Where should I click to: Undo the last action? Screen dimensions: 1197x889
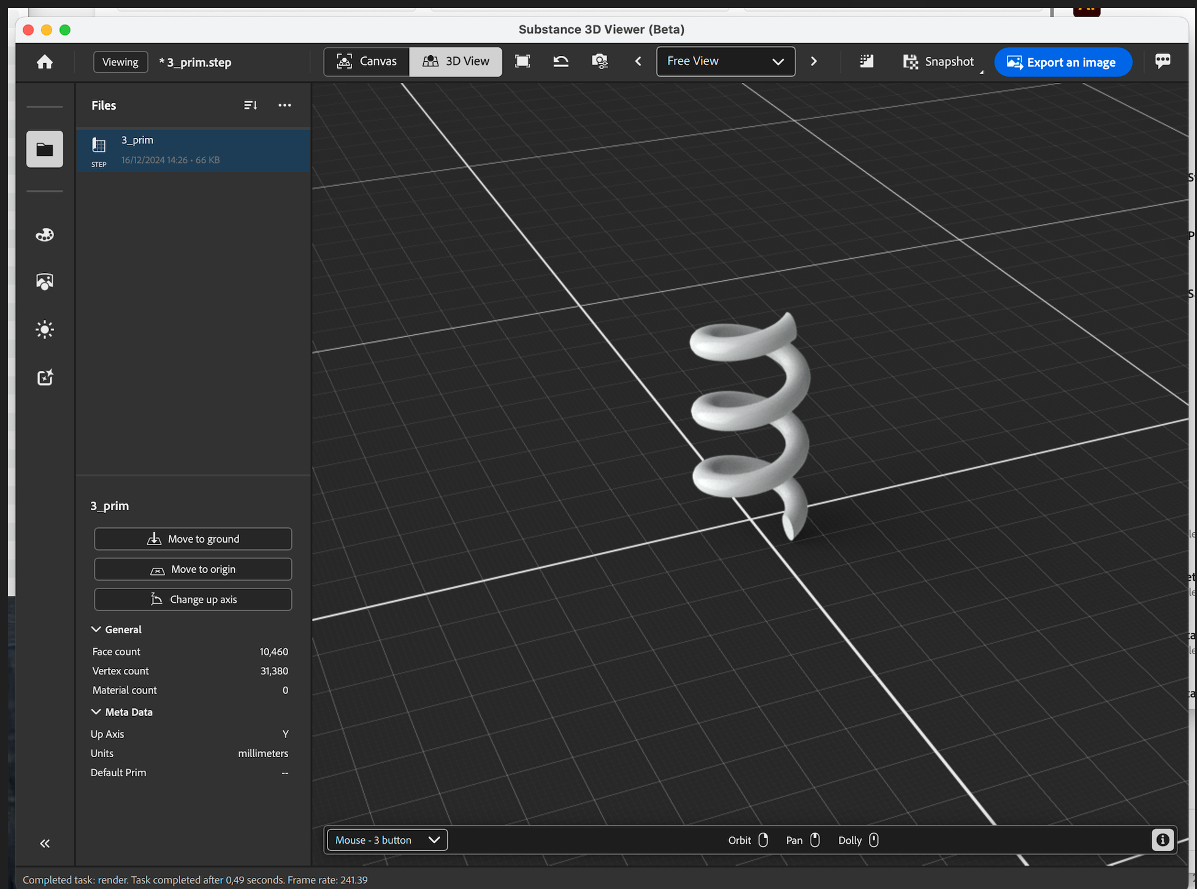[x=560, y=61]
